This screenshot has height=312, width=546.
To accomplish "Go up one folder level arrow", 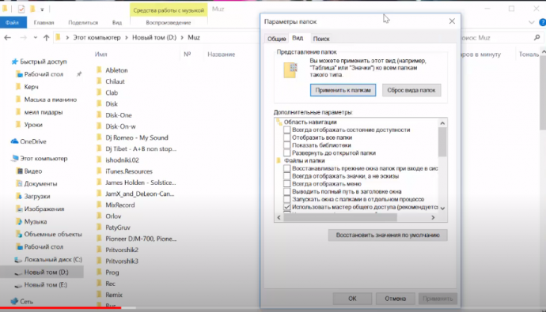I will (47, 38).
